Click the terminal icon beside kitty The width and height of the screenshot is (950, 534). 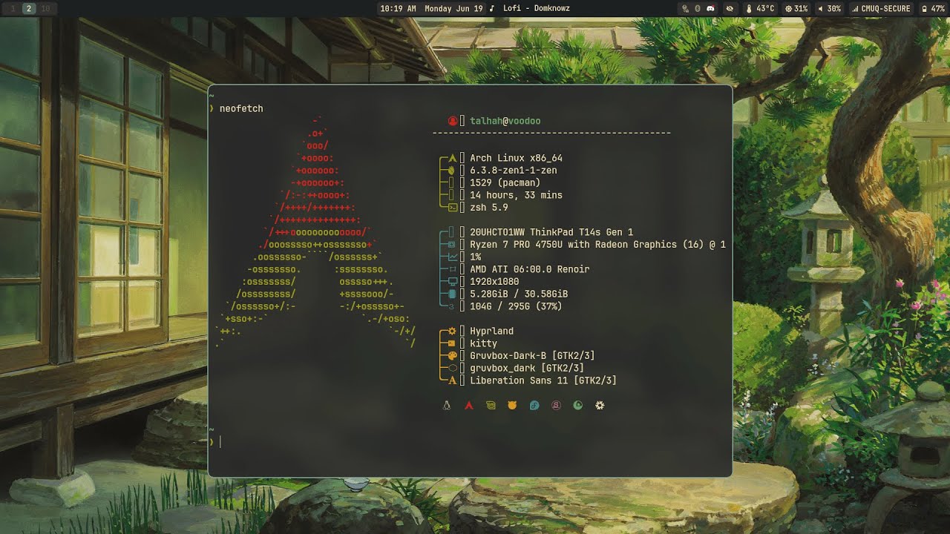tap(451, 343)
